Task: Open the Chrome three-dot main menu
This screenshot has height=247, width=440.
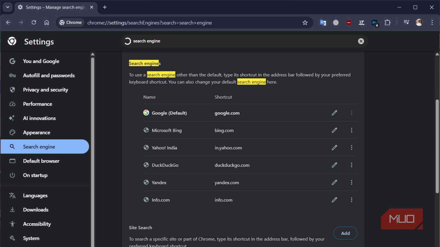Action: point(432,23)
